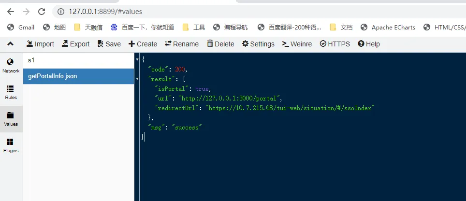Screen dimensions: 466x201
Task: Select getPortalInfo.json in the list
Action: click(x=78, y=76)
